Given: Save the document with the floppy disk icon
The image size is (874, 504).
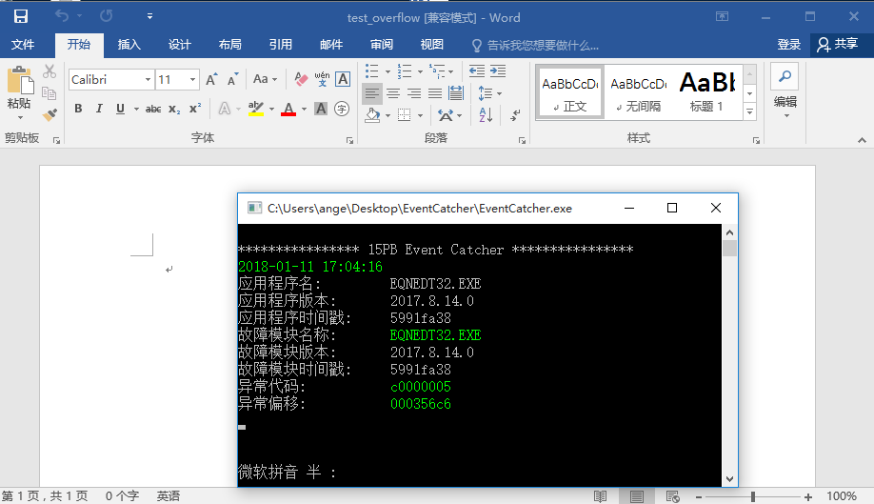Looking at the screenshot, I should tap(21, 16).
